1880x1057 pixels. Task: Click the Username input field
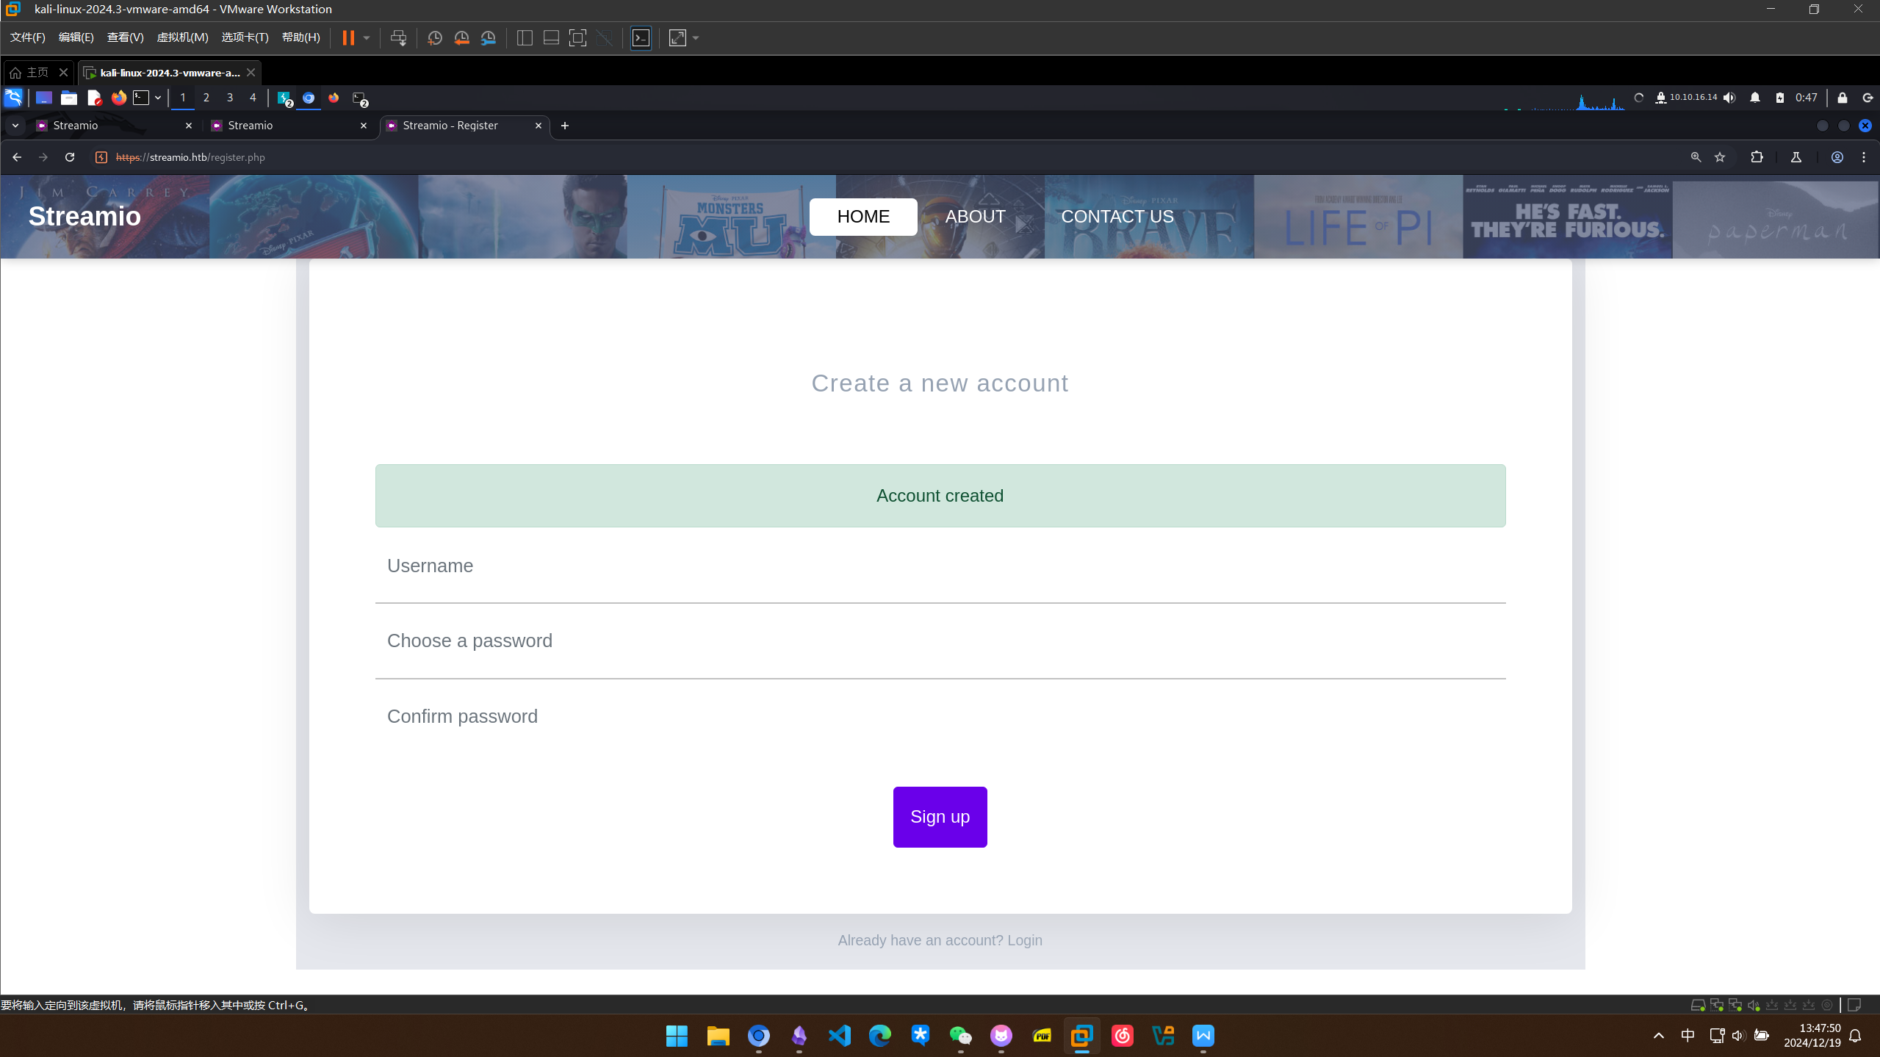(940, 566)
